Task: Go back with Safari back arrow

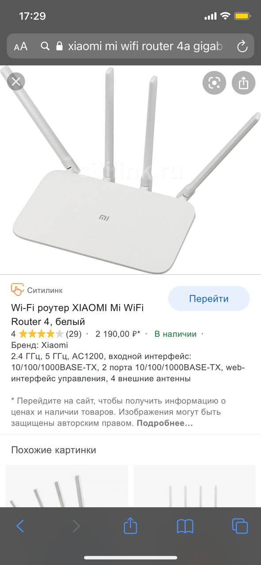Action: pos(20,526)
